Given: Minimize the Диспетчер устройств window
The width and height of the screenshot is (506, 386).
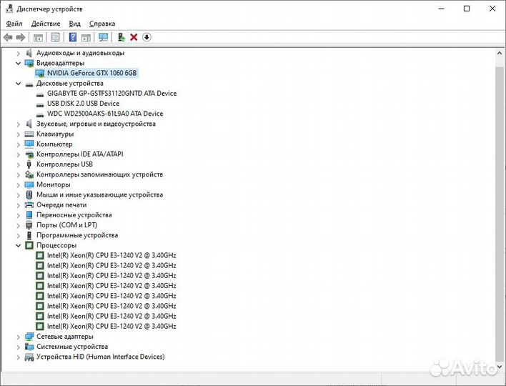Looking at the screenshot, I should point(442,9).
